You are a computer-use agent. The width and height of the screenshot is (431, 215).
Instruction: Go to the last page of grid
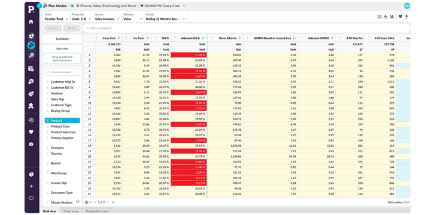113,202
